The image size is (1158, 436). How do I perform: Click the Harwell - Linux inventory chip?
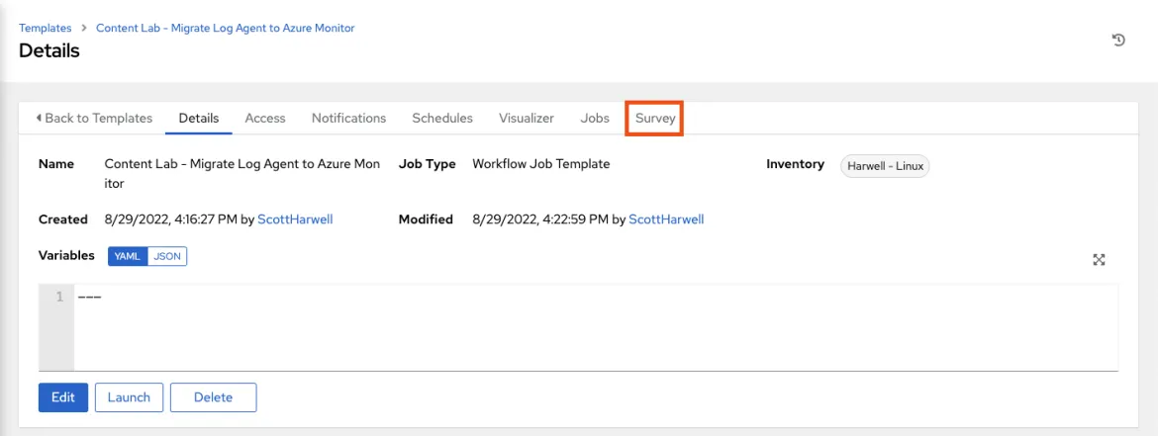coord(886,166)
